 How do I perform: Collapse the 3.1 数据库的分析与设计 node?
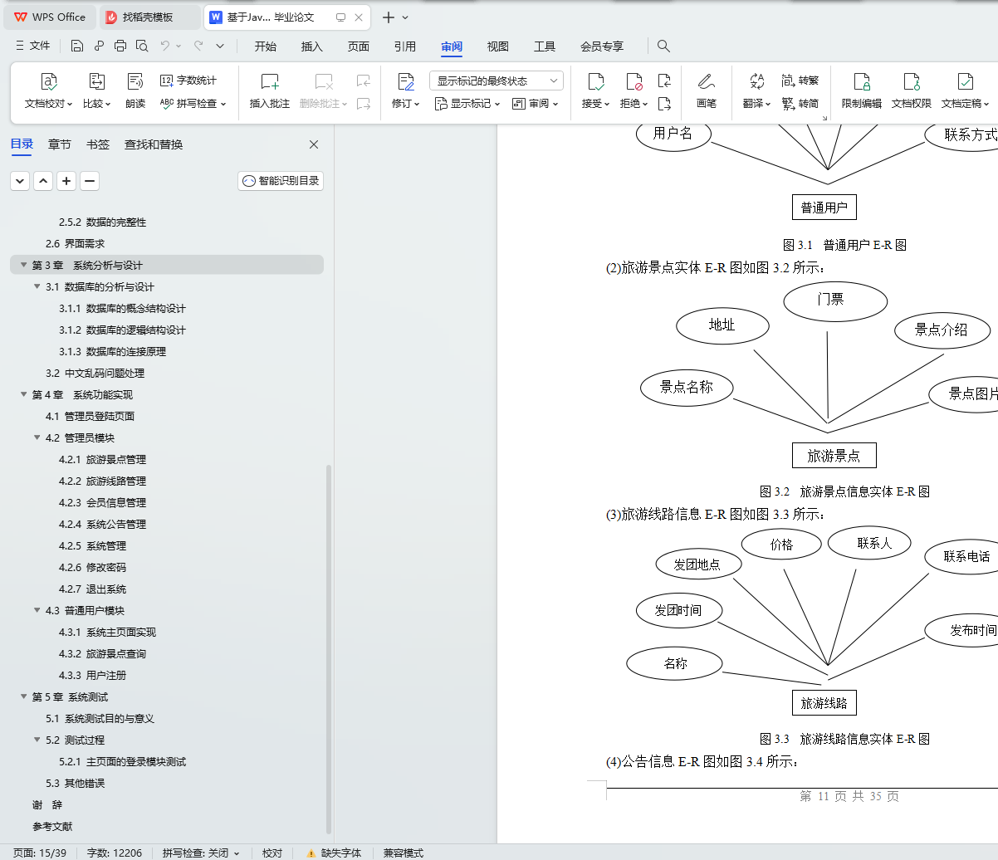pos(37,287)
